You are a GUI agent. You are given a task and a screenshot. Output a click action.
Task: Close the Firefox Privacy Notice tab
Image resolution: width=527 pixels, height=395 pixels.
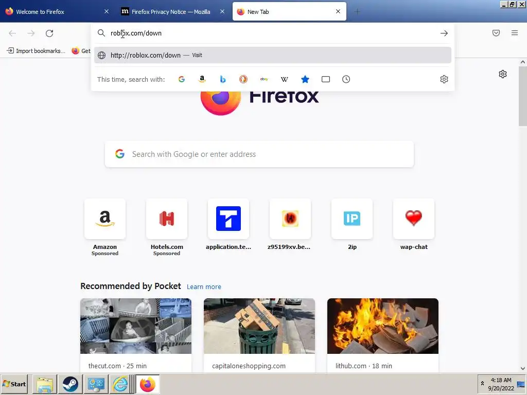tap(222, 11)
